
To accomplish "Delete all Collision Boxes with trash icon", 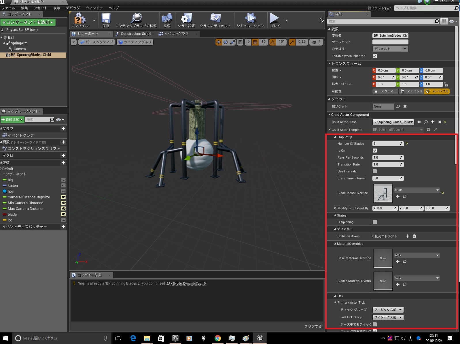I will click(x=414, y=236).
